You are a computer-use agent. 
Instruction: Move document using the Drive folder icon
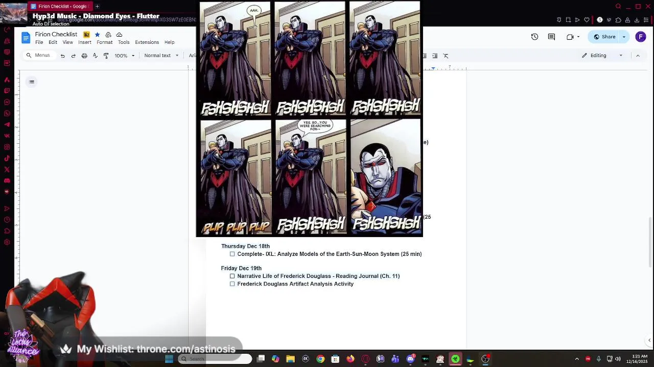(x=108, y=35)
